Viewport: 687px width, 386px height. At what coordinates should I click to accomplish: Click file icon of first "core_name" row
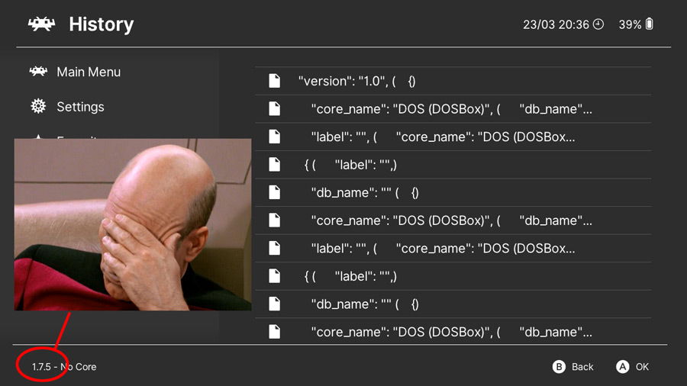275,108
